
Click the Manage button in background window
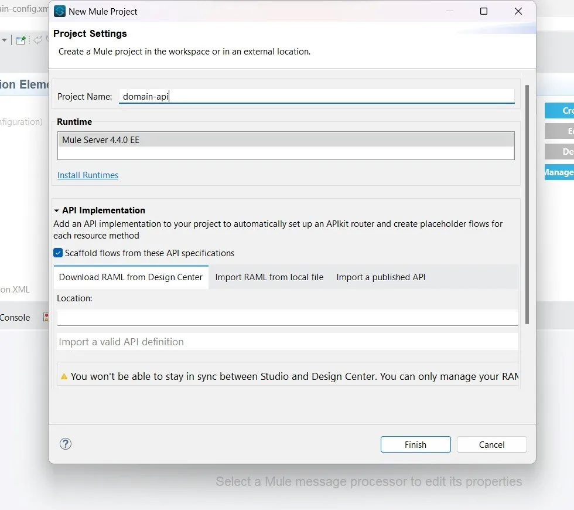pos(559,172)
